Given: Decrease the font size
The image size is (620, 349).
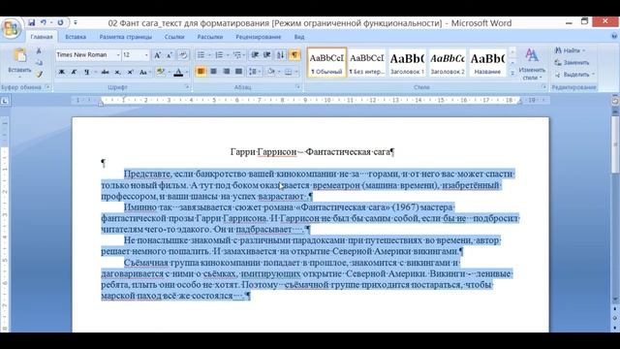Looking at the screenshot, I should (x=170, y=55).
